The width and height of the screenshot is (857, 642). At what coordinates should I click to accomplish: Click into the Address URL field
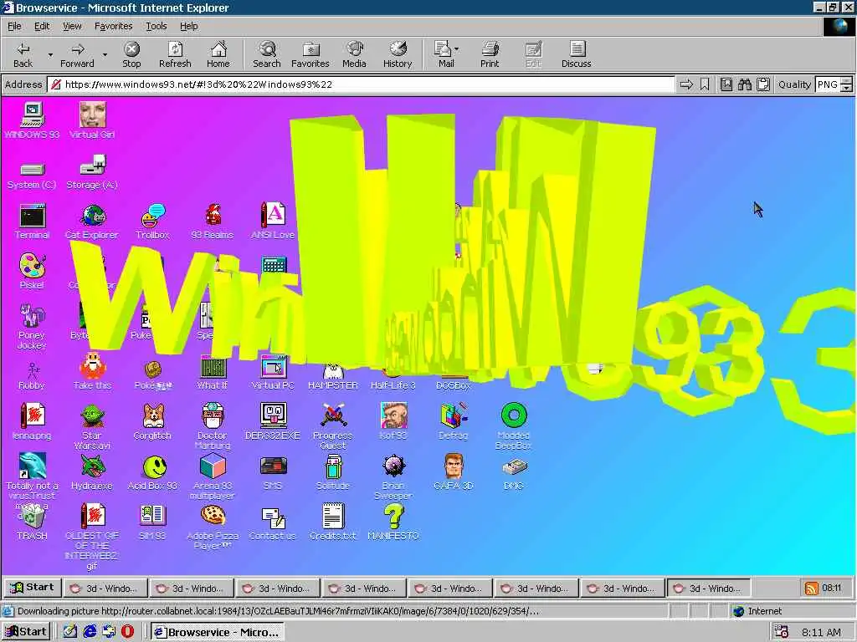[361, 84]
